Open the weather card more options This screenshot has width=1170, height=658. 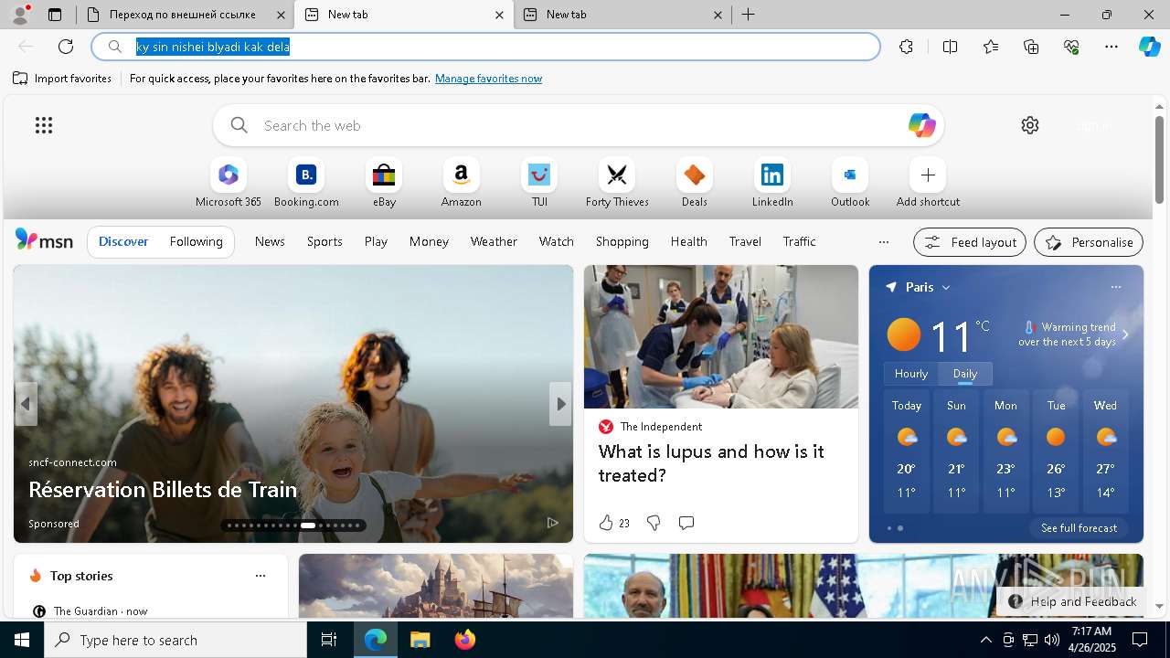1115,287
